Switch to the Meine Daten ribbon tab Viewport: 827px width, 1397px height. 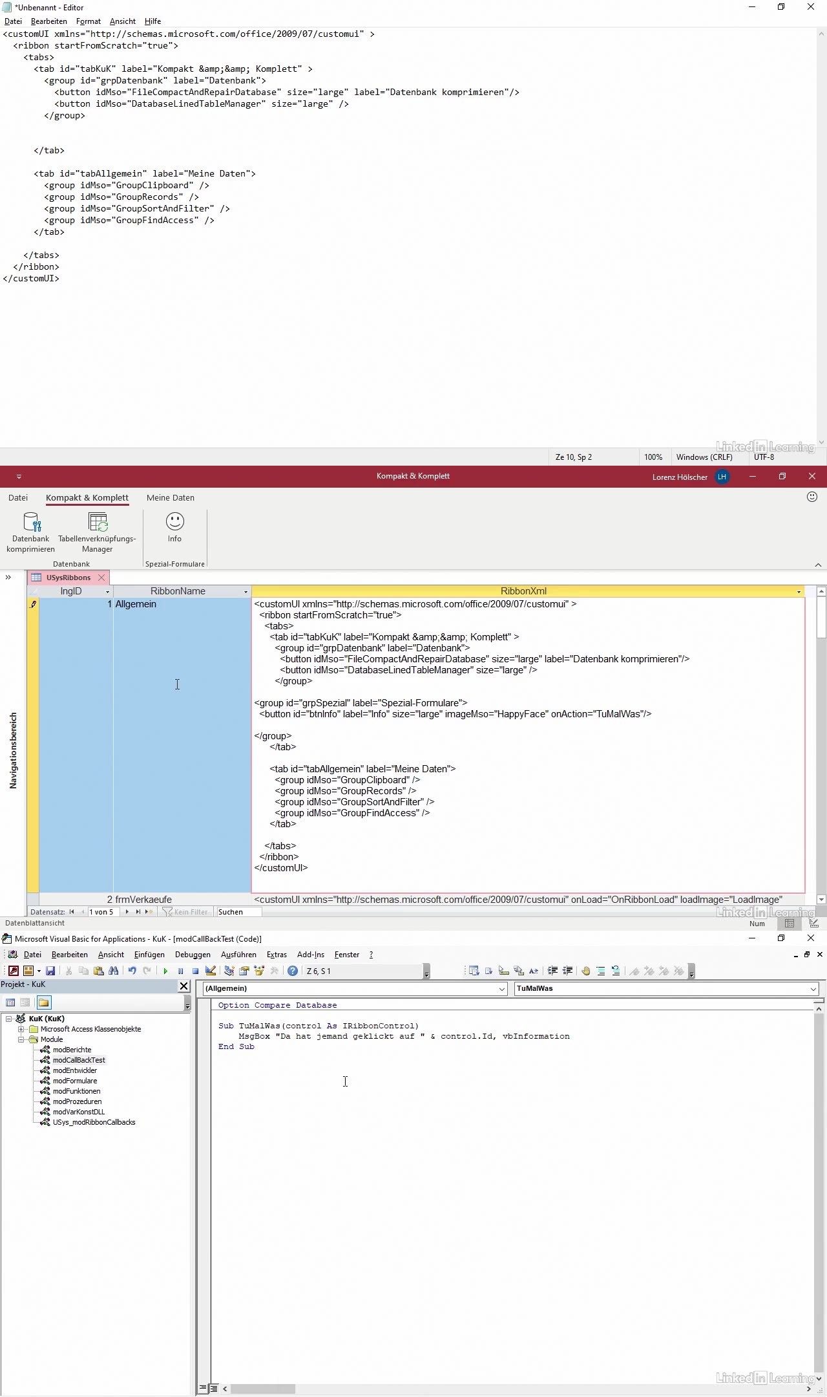[171, 498]
